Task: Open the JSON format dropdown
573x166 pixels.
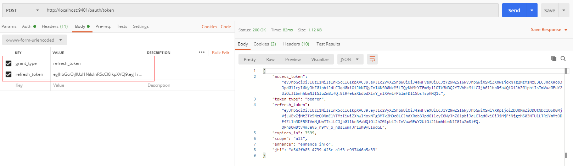Action: click(350, 59)
